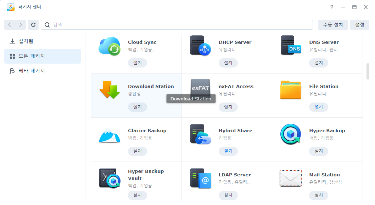Click the Mail Station envelope icon
The width and height of the screenshot is (375, 205).
pos(291,178)
